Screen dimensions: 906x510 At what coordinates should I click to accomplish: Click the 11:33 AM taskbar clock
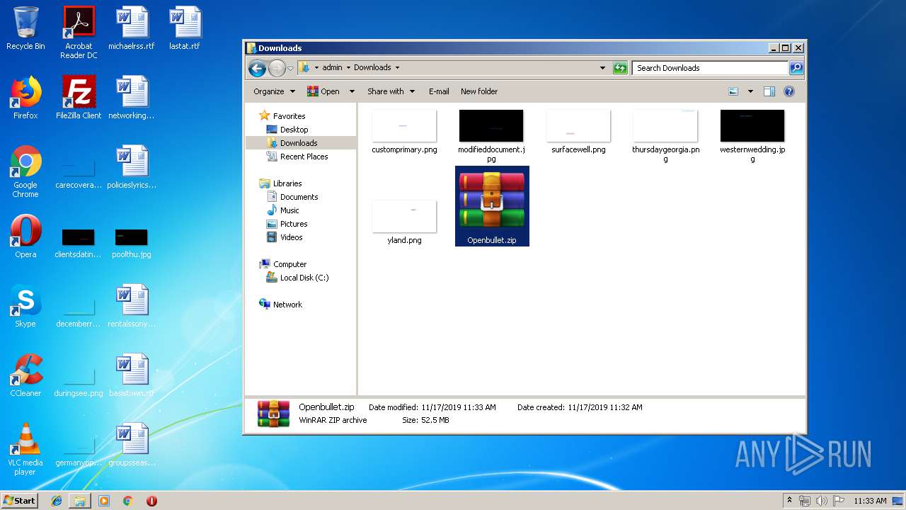(x=870, y=501)
